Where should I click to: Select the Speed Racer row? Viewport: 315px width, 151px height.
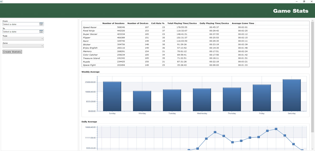click(x=90, y=27)
